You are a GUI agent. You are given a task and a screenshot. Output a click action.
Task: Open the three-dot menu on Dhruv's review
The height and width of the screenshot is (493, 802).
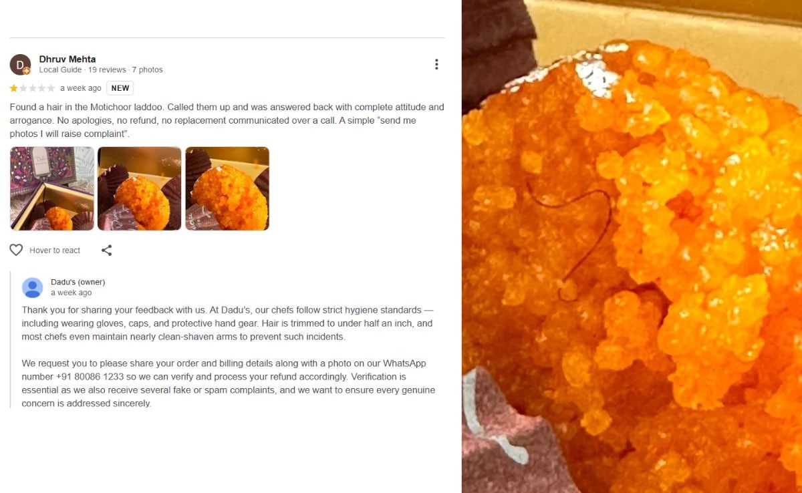coord(436,64)
